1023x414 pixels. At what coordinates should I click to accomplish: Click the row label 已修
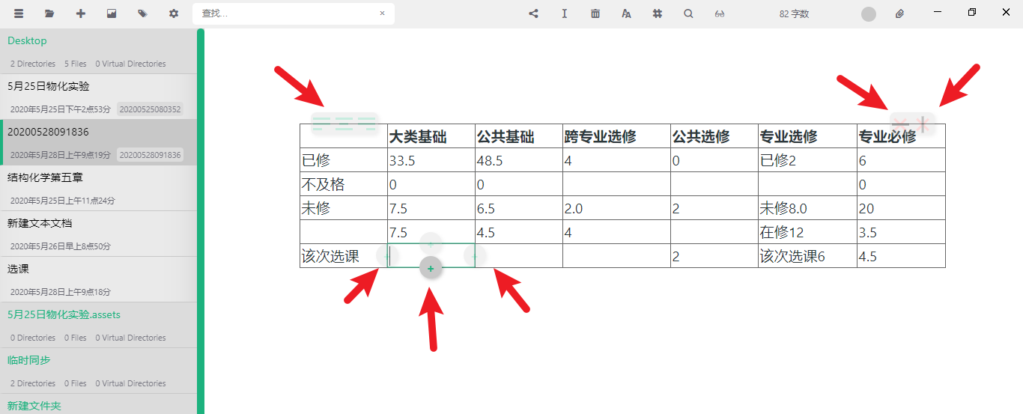click(344, 160)
